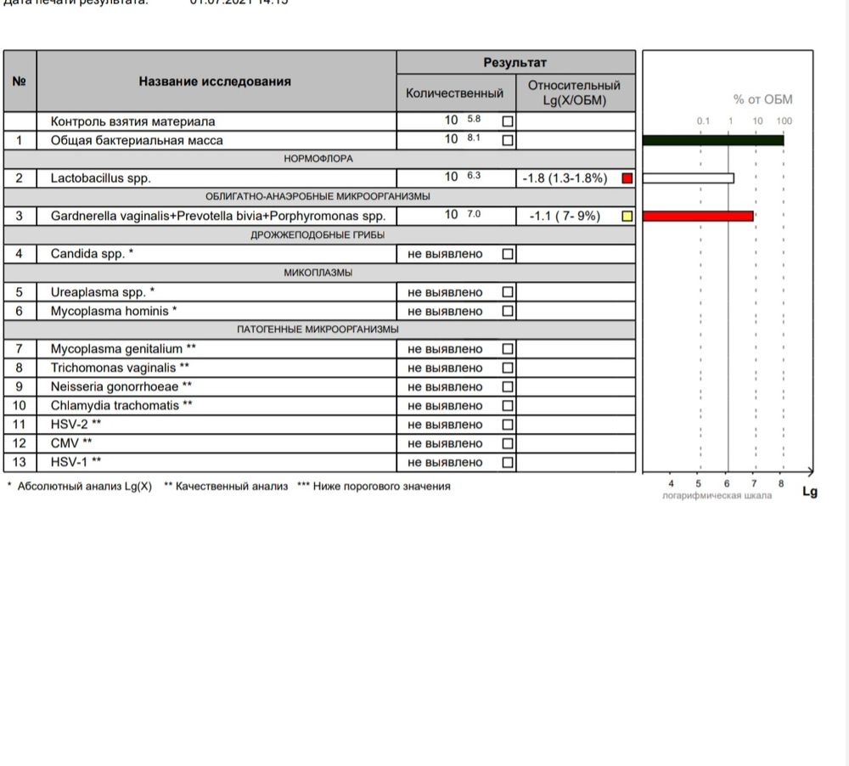
Task: Select the Количественный column header
Action: pyautogui.click(x=456, y=93)
